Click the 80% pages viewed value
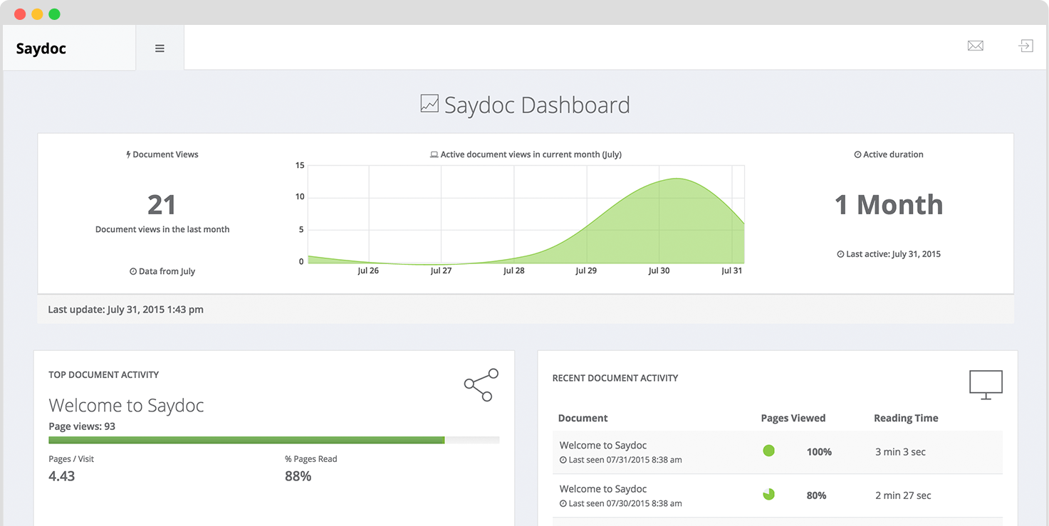Screen dimensions: 1049x526 [816, 495]
